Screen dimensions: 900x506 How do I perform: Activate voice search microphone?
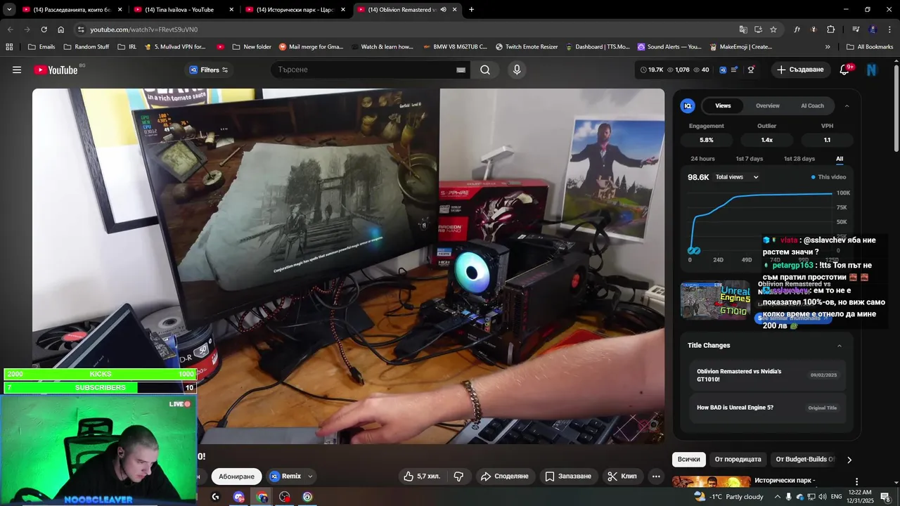tap(517, 70)
